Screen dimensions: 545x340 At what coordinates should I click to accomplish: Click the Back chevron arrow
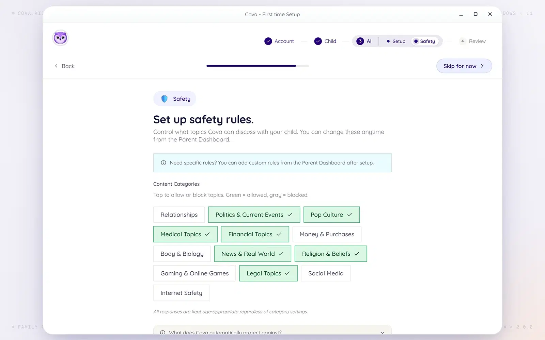(x=56, y=66)
